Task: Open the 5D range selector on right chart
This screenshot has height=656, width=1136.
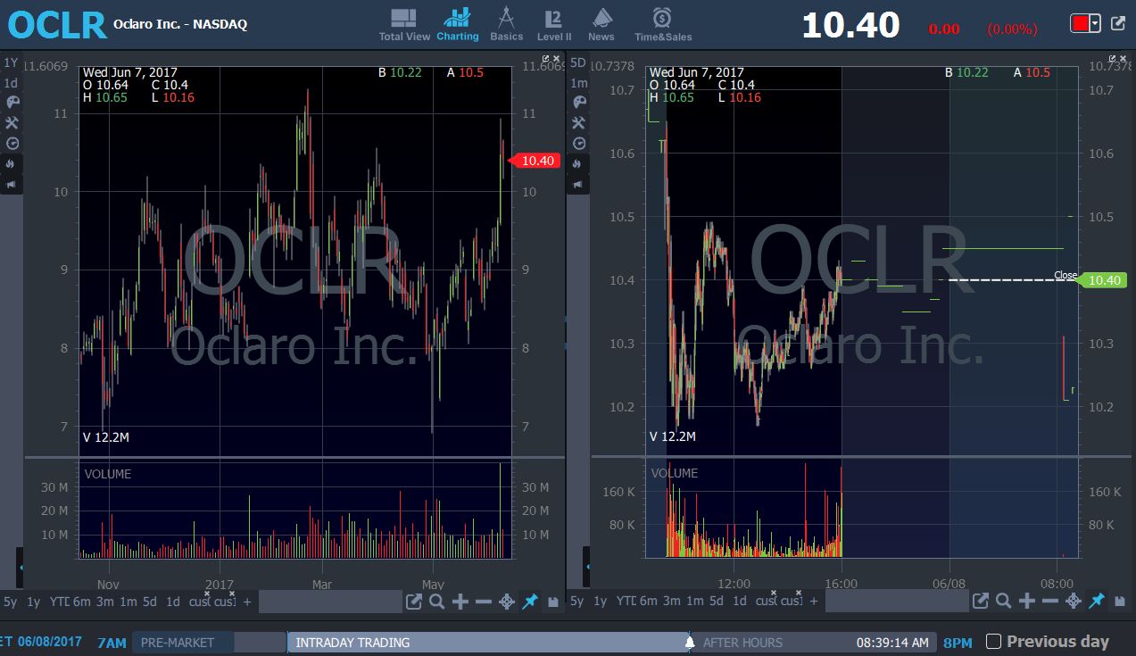Action: click(578, 62)
